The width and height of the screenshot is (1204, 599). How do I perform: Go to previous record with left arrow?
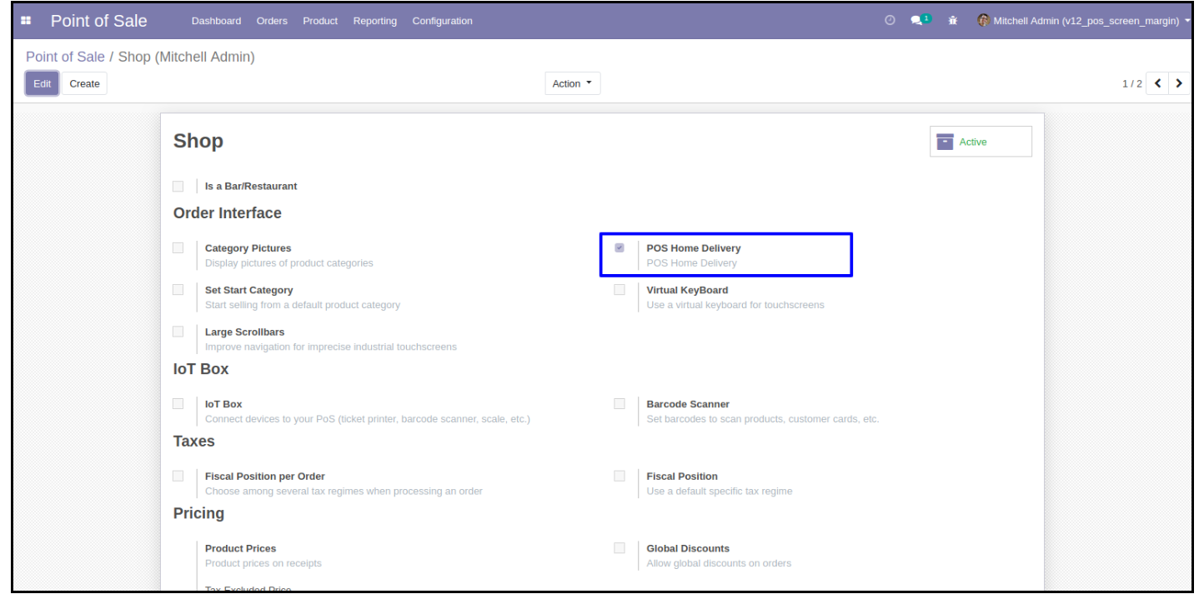[x=1159, y=83]
